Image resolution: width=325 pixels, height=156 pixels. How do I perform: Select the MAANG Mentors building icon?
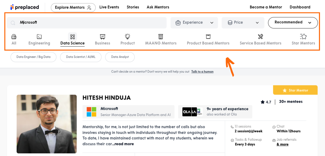tap(161, 37)
